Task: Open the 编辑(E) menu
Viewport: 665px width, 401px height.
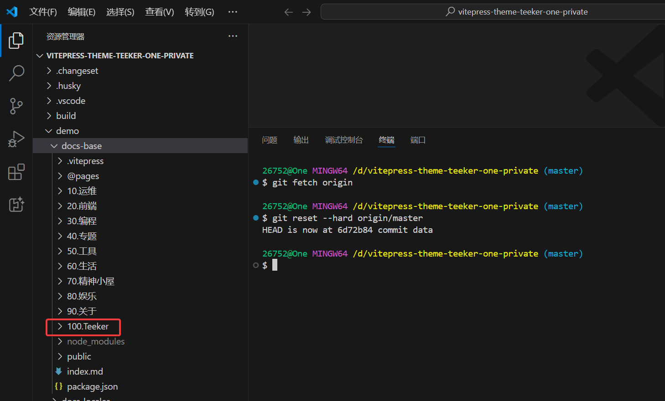Action: (82, 12)
